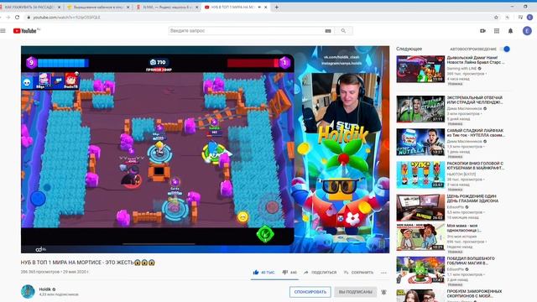Viewport: 537px width, 302px height.
Task: Close the active YouTube tab
Action: click(x=265, y=7)
